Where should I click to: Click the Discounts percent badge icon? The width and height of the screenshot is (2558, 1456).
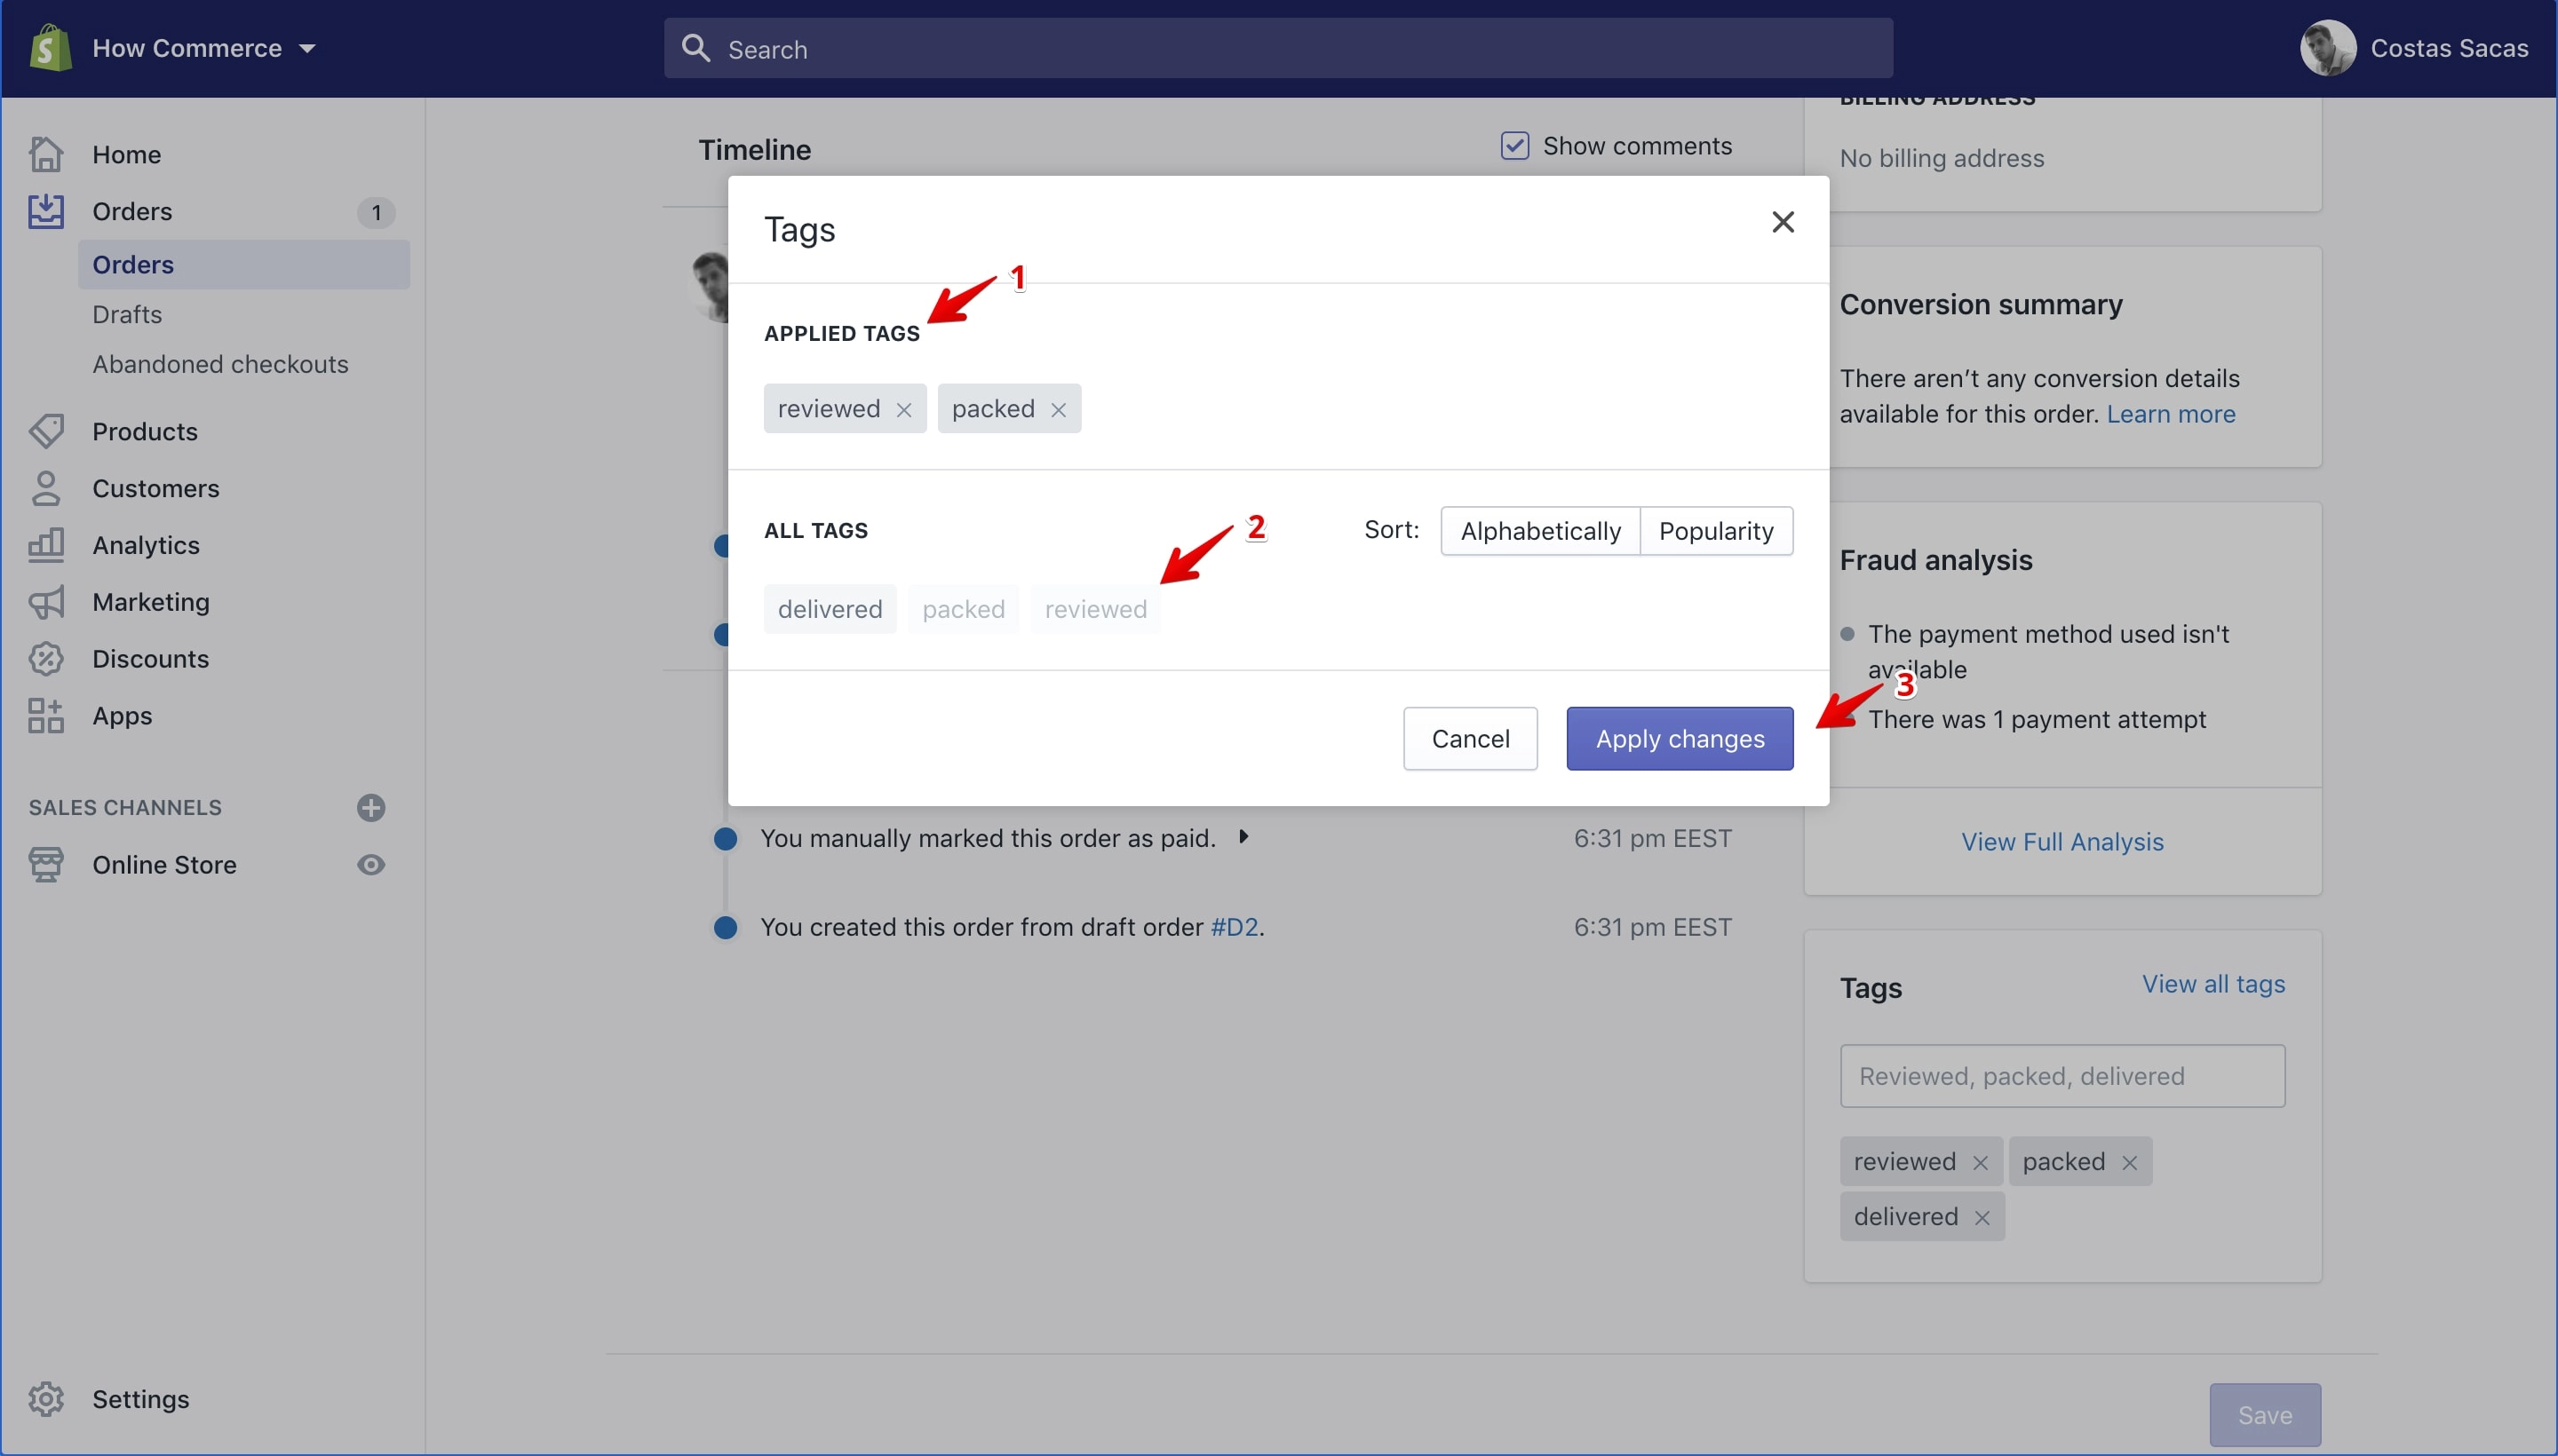click(x=46, y=659)
